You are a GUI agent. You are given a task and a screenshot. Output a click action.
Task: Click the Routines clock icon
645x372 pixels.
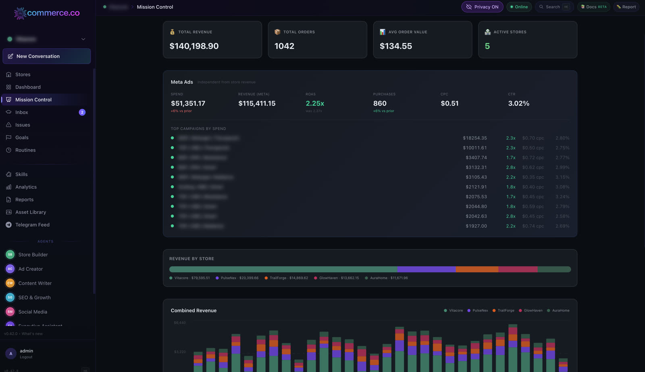[8, 150]
